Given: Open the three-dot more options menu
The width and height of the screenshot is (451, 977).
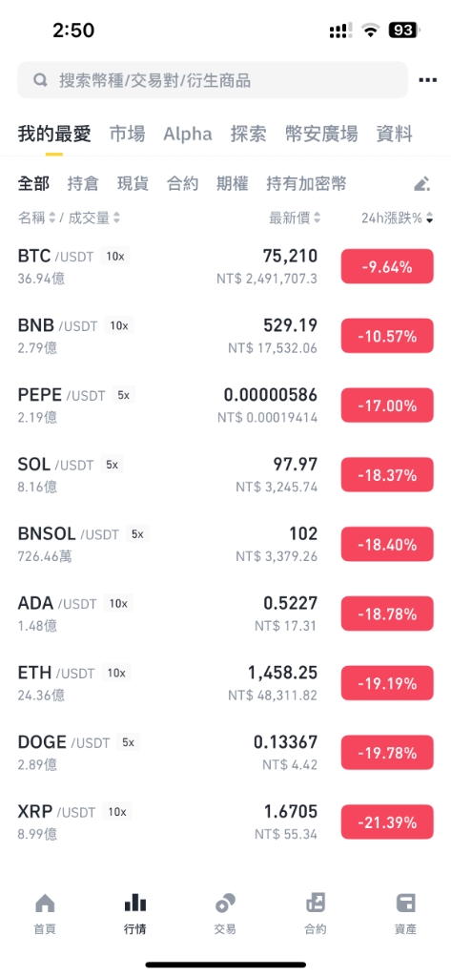Looking at the screenshot, I should (x=427, y=80).
